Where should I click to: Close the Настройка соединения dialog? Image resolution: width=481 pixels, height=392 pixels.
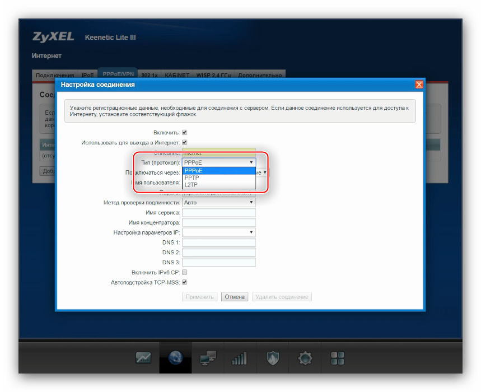419,85
